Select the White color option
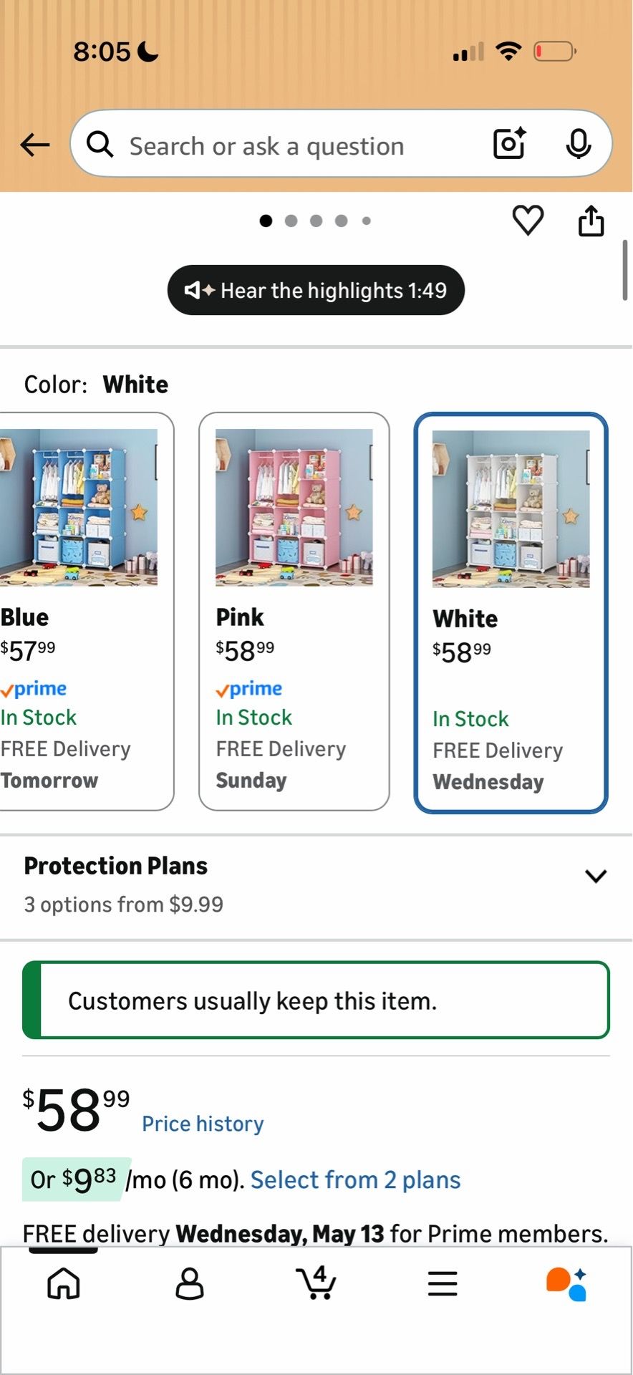Viewport: 633px width, 1375px height. pyautogui.click(x=511, y=613)
